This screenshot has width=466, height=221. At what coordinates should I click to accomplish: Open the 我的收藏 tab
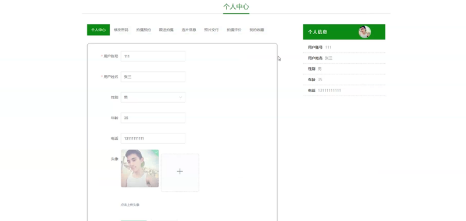tap(256, 30)
